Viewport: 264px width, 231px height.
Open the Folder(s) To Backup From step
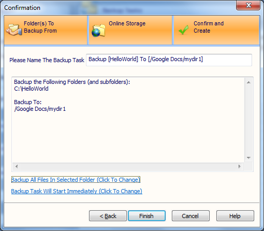click(46, 30)
